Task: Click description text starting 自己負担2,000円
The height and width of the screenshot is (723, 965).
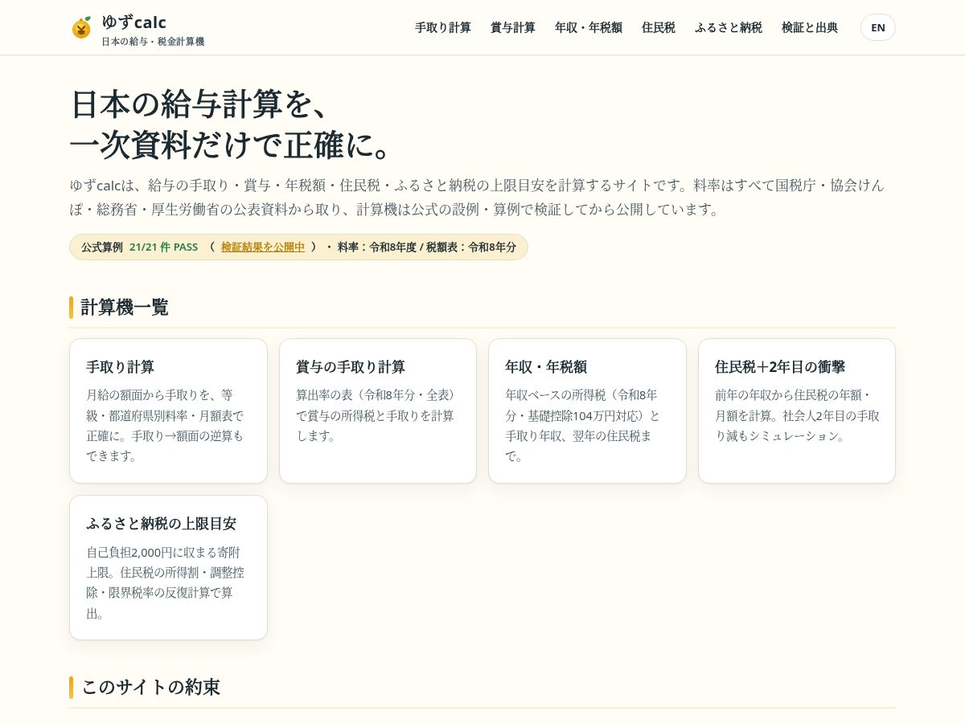Action: [166, 582]
